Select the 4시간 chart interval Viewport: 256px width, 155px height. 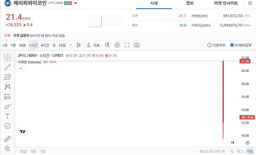tap(45, 45)
